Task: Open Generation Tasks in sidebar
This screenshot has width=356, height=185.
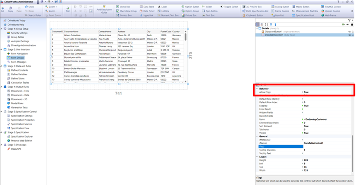Action: pyautogui.click(x=17, y=107)
